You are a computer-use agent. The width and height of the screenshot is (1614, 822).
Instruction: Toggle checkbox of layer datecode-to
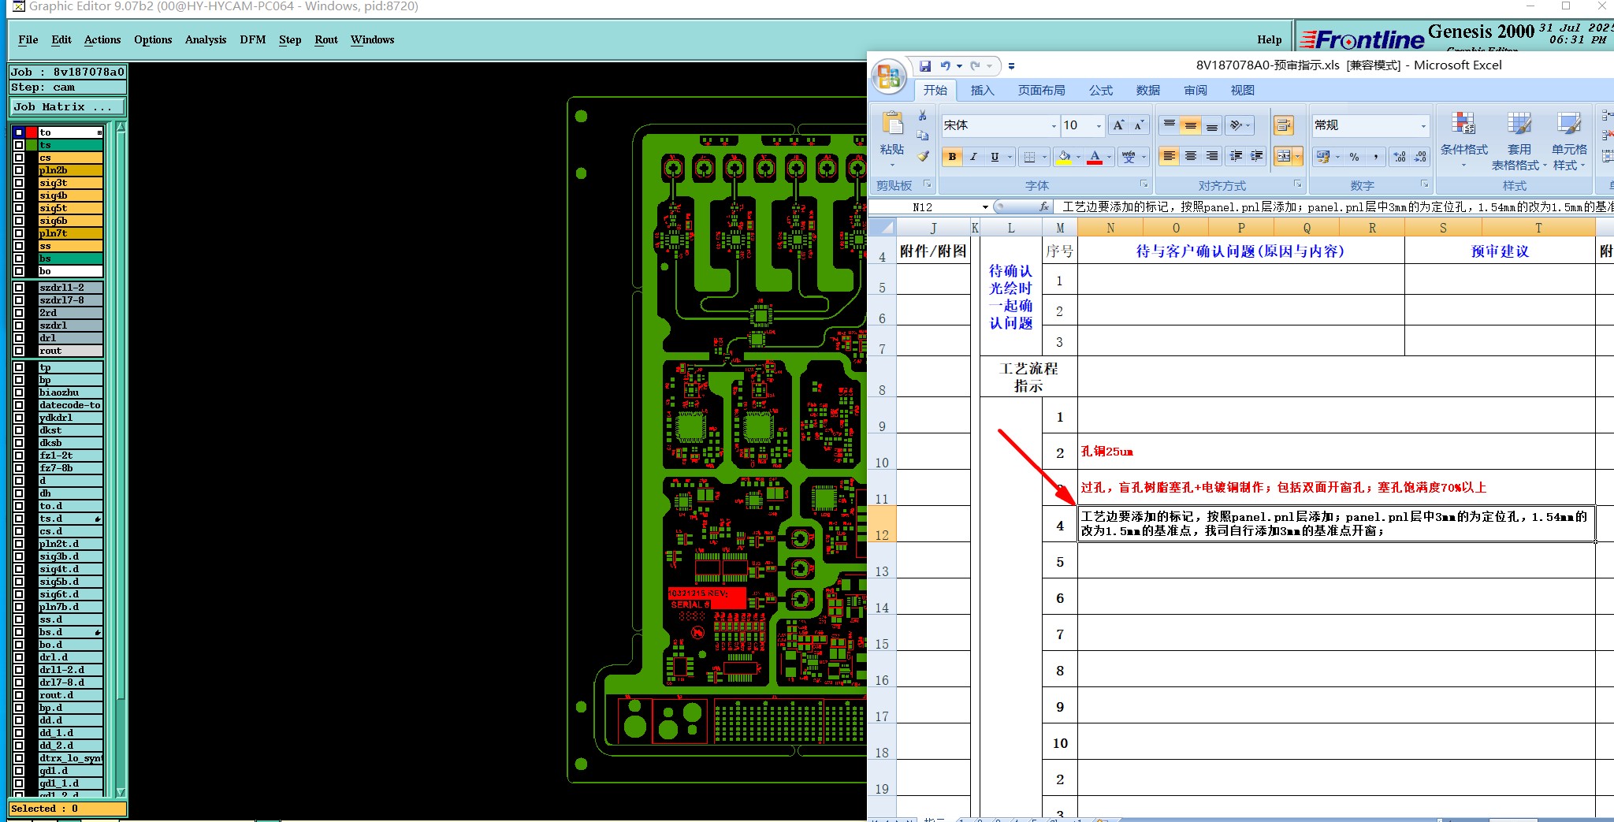[x=19, y=405]
